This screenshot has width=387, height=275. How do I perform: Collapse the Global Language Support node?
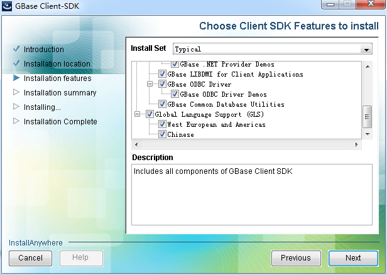[x=138, y=114]
